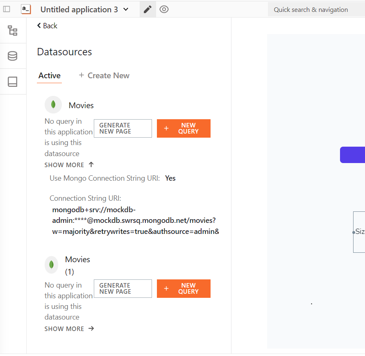Create New Query for Movies datasource
The height and width of the screenshot is (356, 365).
(x=184, y=129)
